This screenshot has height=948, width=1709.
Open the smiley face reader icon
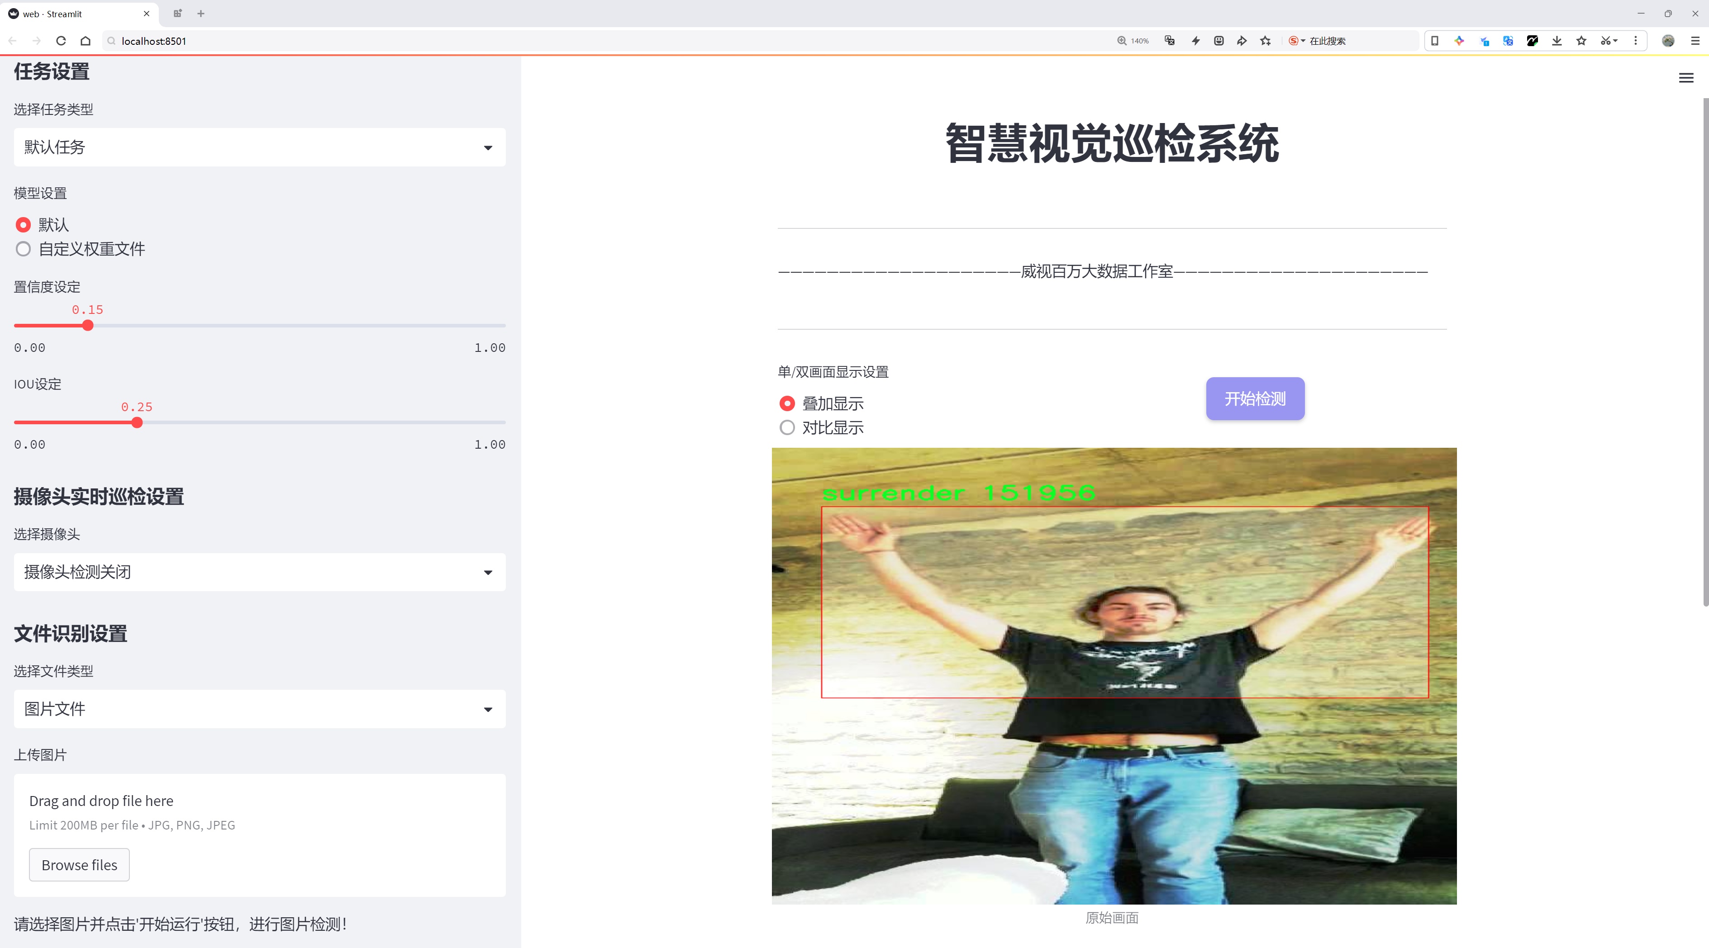tap(1219, 41)
